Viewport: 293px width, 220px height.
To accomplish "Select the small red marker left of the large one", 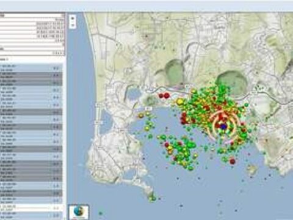I will click(161, 95).
